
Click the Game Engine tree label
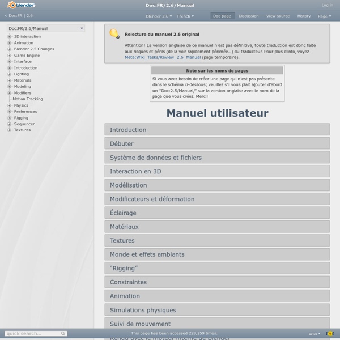click(27, 56)
